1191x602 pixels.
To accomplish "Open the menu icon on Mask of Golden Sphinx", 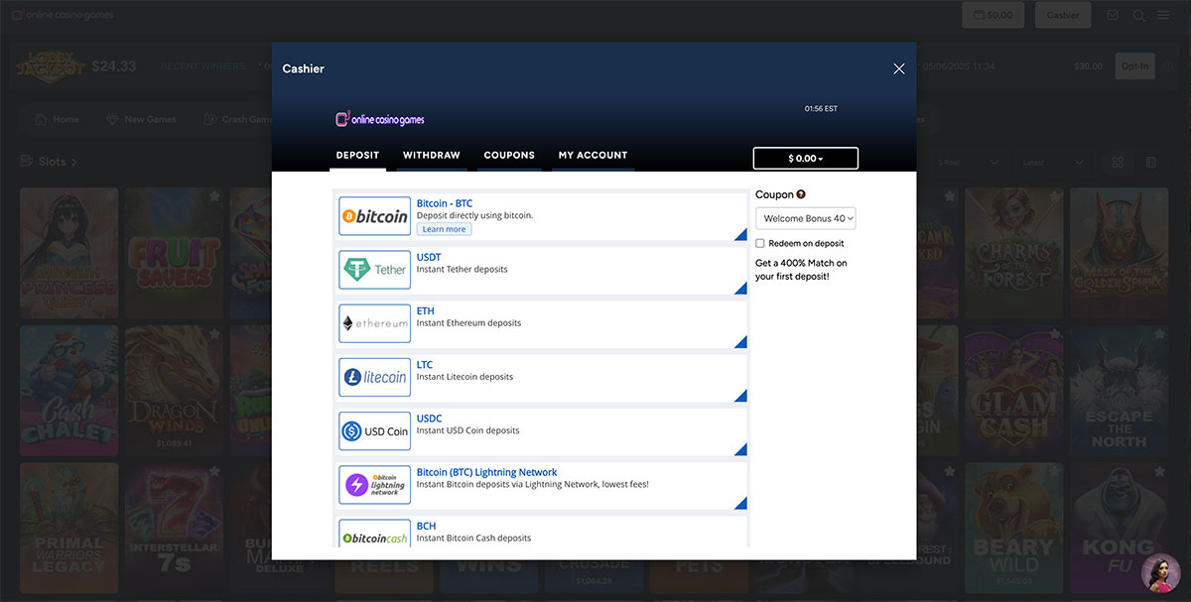I will (1159, 197).
